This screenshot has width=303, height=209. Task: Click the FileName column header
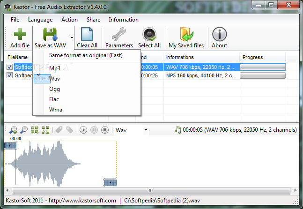18,57
